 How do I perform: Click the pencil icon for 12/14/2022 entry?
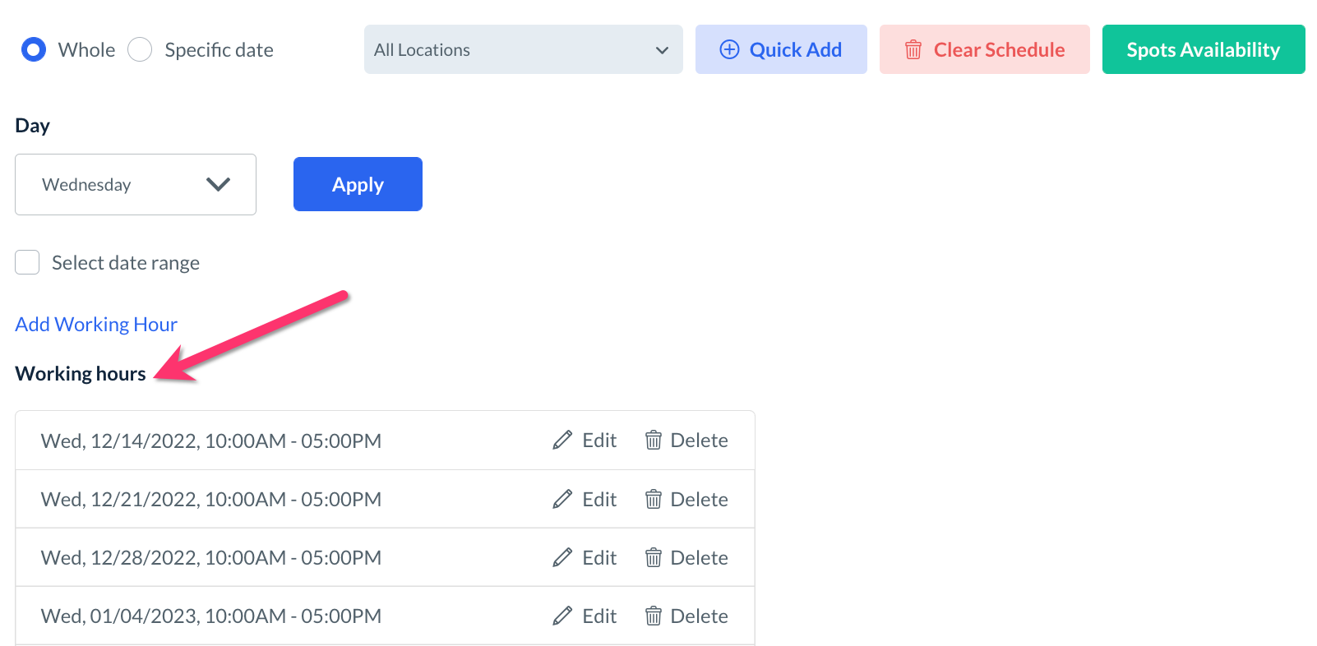point(562,441)
